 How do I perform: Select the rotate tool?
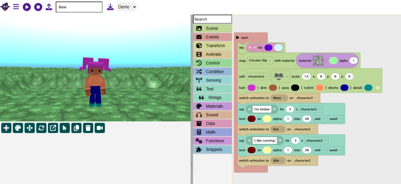[x=41, y=128]
